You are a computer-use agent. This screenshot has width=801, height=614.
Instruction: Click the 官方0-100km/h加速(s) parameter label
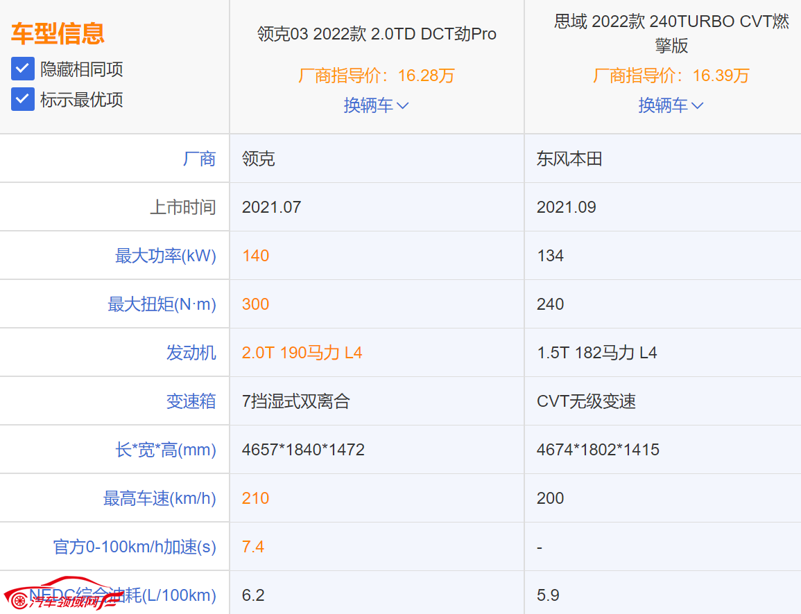(x=135, y=547)
